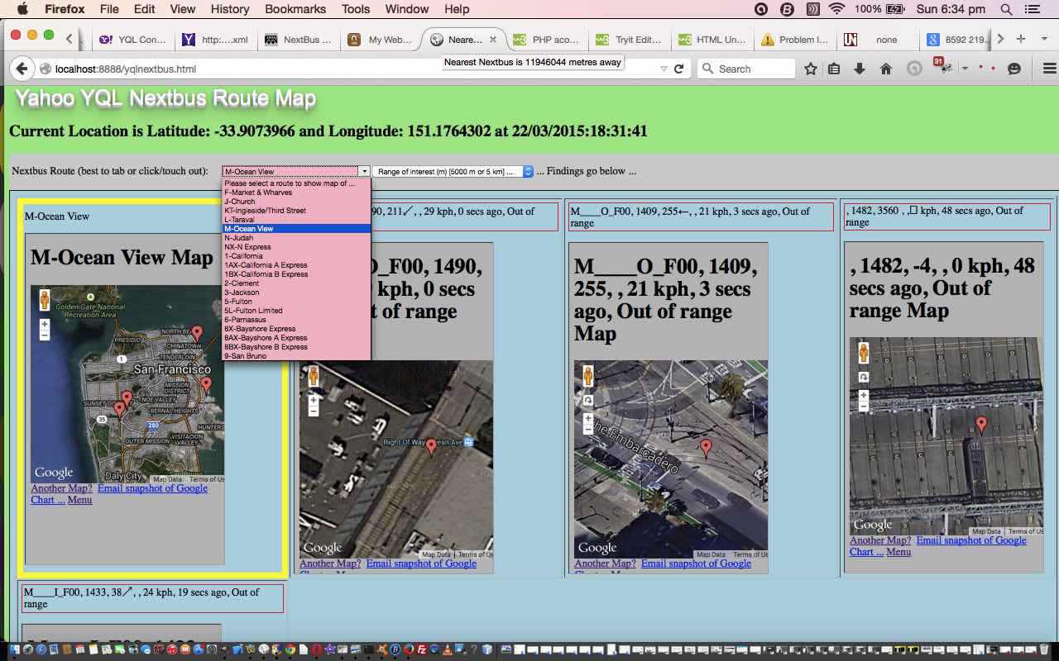Rotate the 1482 vehicle satellite map
Image resolution: width=1059 pixels, height=661 pixels.
864,377
